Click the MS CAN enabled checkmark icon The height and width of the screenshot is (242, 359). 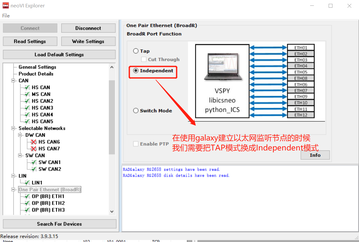click(x=27, y=94)
